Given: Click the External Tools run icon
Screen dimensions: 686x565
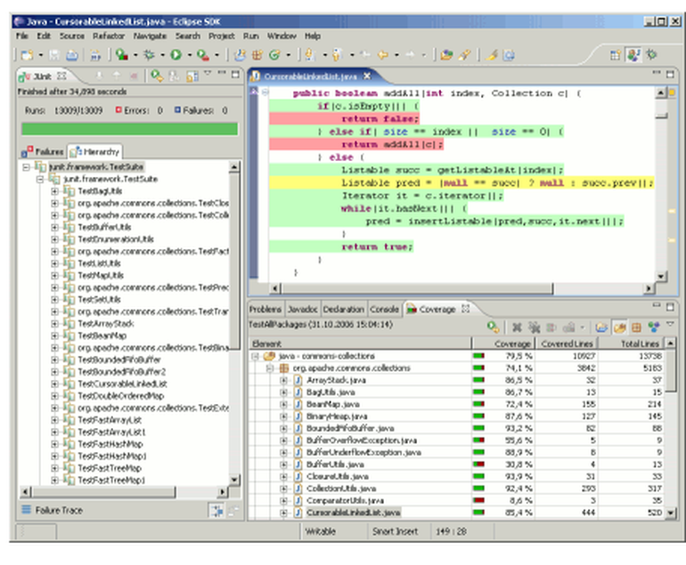Looking at the screenshot, I should coord(203,55).
